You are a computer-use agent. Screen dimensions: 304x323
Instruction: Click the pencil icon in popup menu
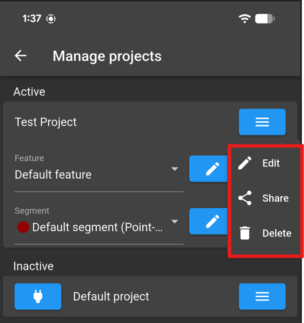pos(245,163)
